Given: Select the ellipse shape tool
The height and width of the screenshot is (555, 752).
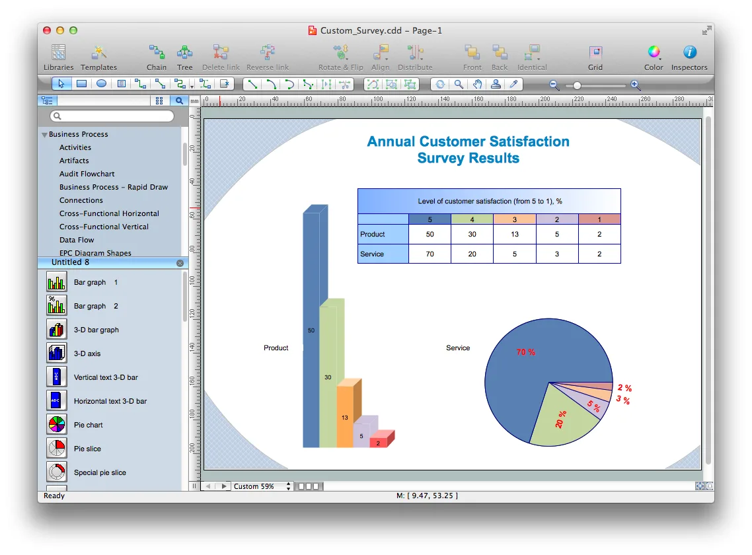Looking at the screenshot, I should pyautogui.click(x=101, y=84).
